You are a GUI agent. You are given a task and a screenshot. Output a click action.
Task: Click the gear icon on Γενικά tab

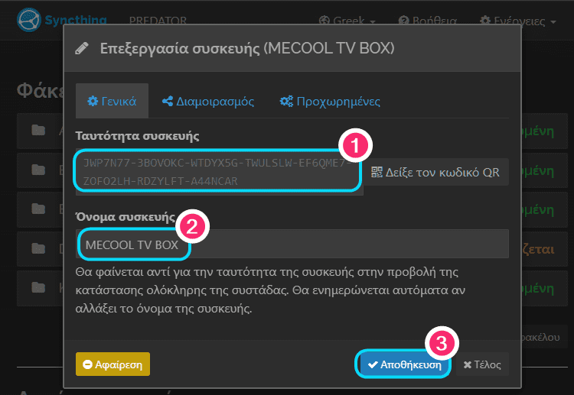pyautogui.click(x=93, y=101)
